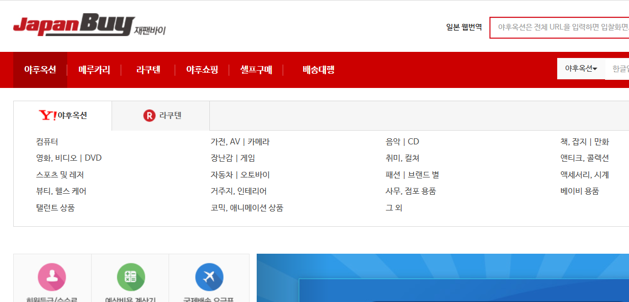
Task: Select 배송대행 in the red navigation bar
Action: coord(318,70)
